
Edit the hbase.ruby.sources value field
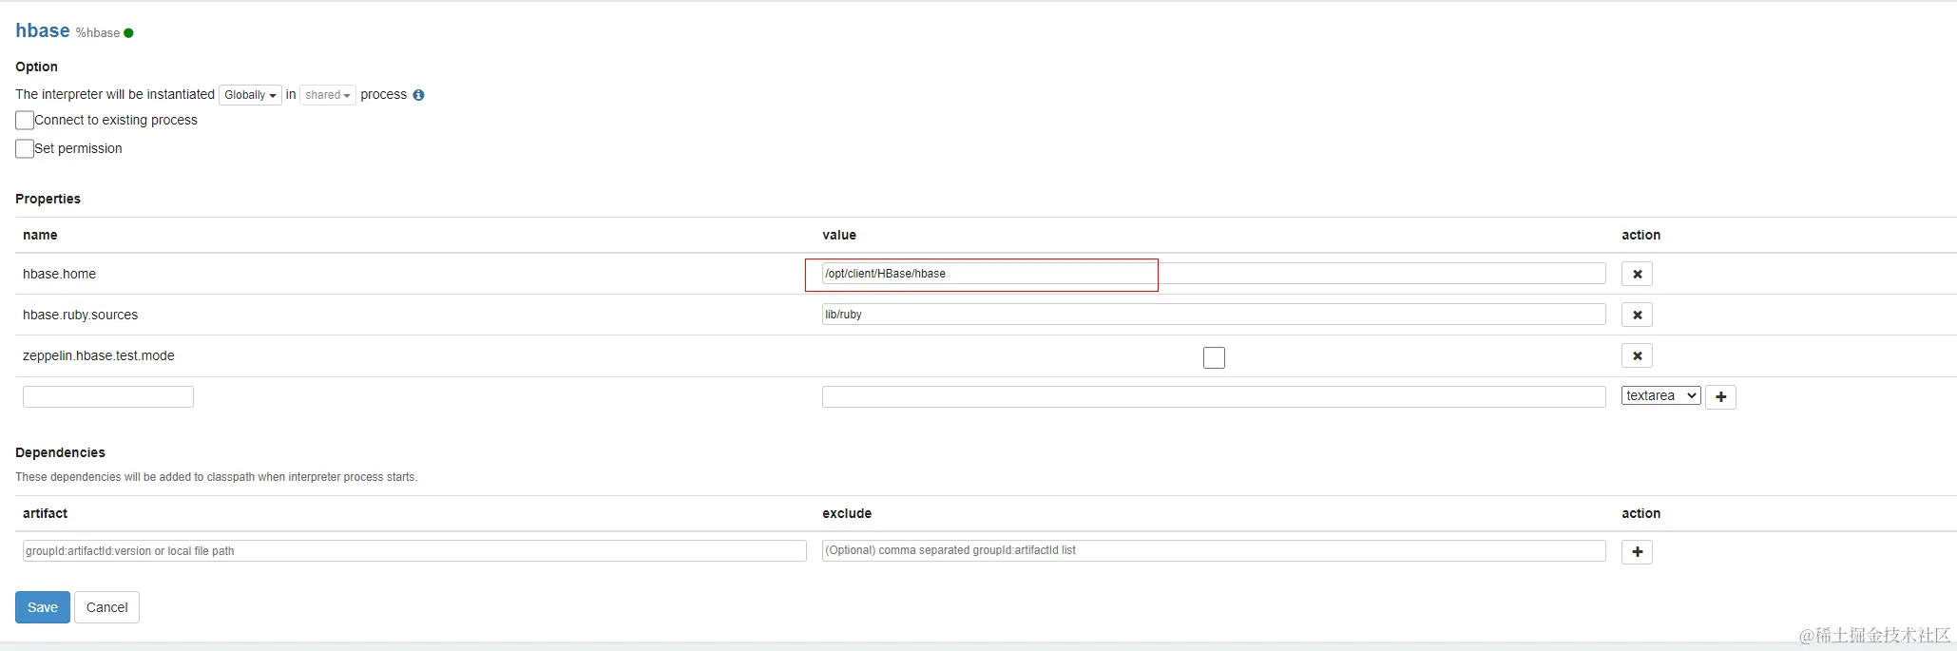[1214, 315]
